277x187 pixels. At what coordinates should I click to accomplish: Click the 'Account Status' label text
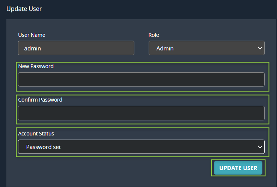(x=36, y=134)
